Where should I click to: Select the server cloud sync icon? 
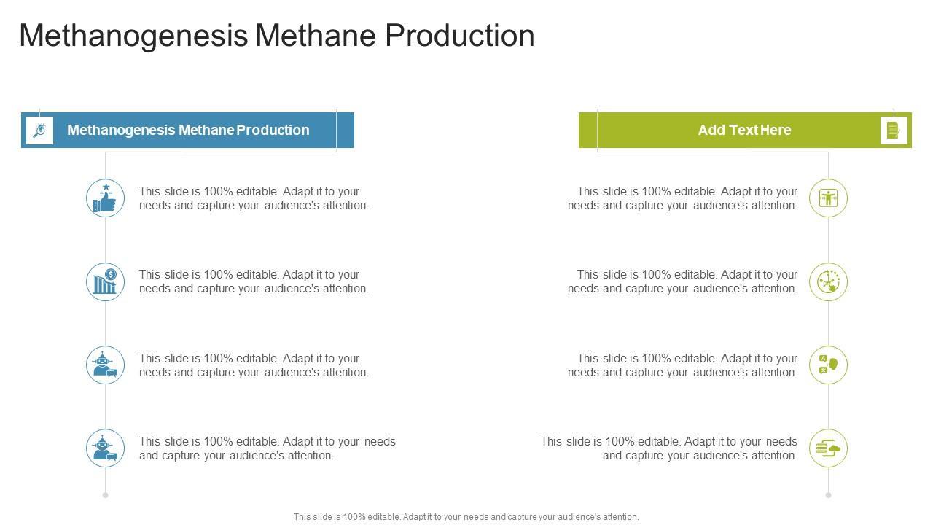click(x=828, y=448)
